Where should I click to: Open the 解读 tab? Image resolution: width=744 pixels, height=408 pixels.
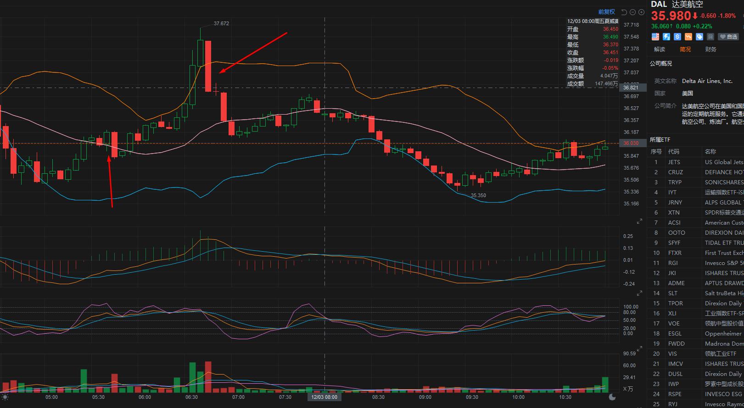pyautogui.click(x=660, y=50)
